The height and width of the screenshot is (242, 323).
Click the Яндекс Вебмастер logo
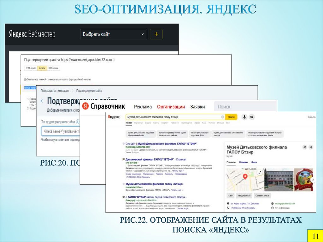32,34
